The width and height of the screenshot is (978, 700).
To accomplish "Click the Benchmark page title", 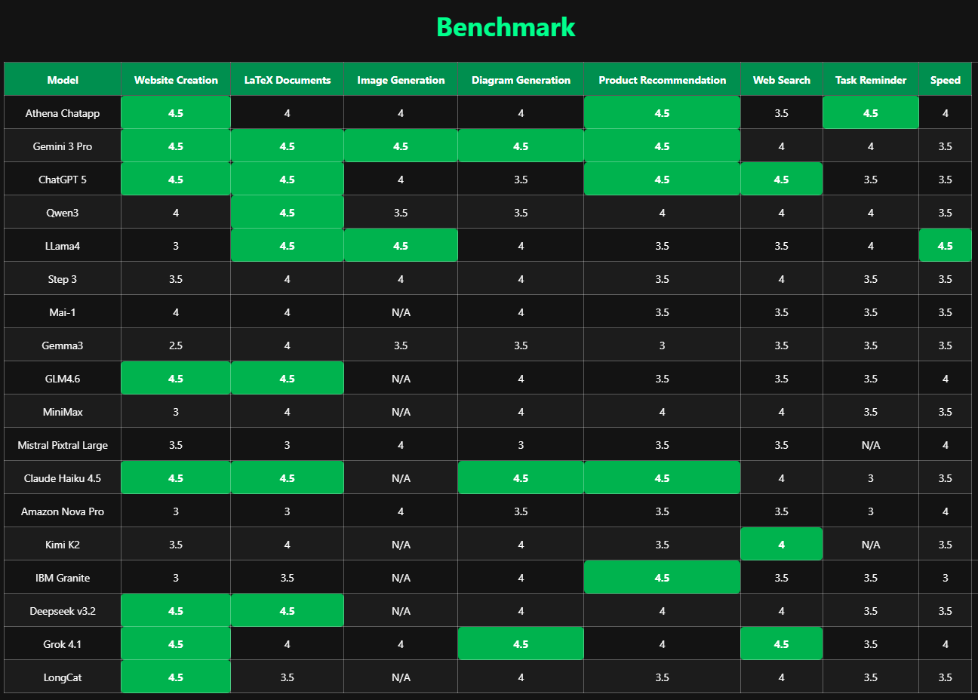I will 506,27.
